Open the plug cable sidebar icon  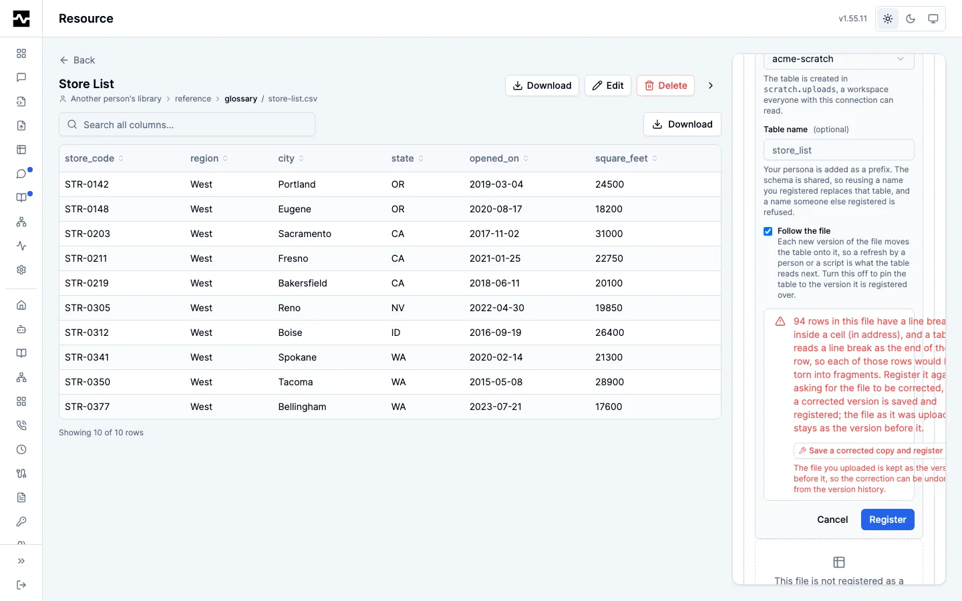[21, 473]
